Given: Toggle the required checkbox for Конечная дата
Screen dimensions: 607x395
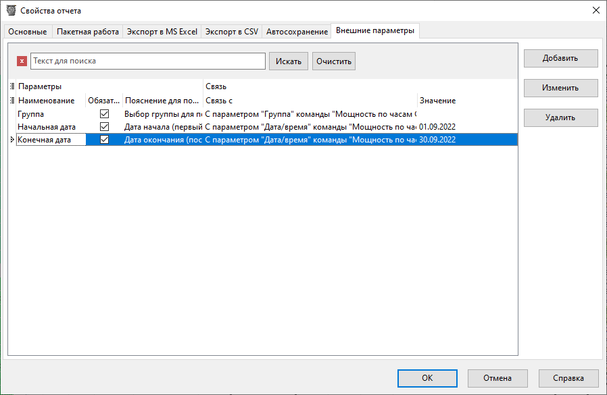Looking at the screenshot, I should click(104, 139).
